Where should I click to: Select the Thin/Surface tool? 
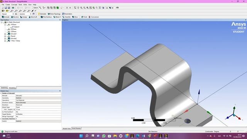[x=46, y=17]
